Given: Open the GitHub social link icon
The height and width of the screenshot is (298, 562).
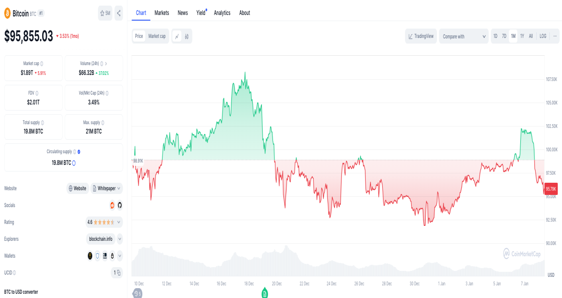Looking at the screenshot, I should 119,205.
